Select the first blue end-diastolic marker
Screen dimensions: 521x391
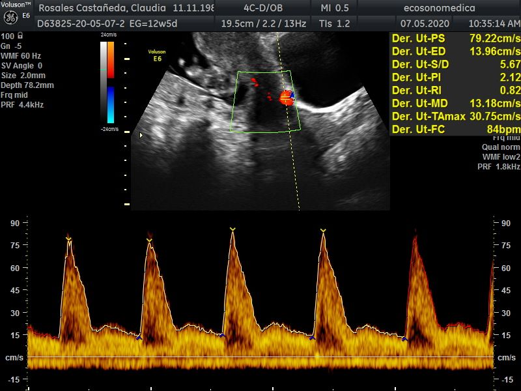[x=138, y=338]
